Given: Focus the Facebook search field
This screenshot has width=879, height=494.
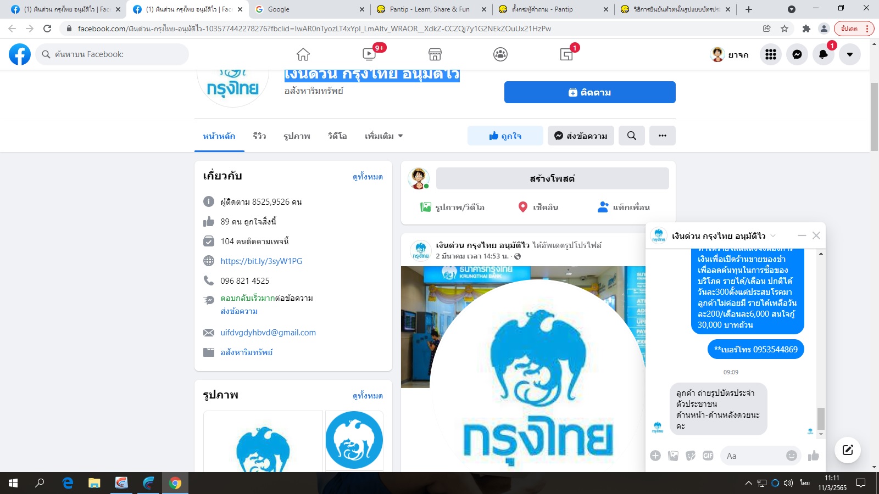Looking at the screenshot, I should tap(112, 54).
